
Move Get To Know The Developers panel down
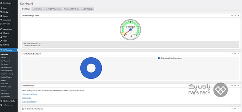point(235,109)
